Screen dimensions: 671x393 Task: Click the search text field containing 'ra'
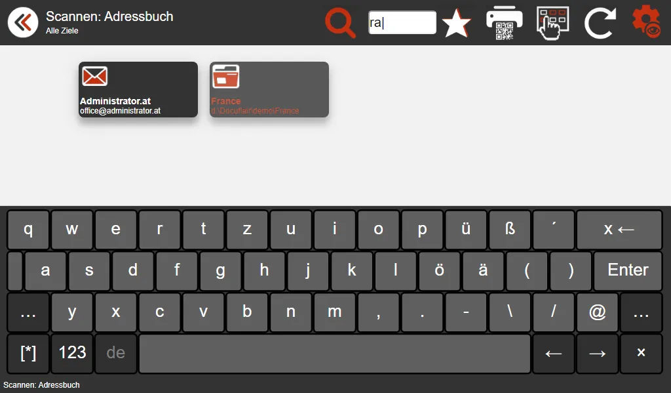[402, 23]
